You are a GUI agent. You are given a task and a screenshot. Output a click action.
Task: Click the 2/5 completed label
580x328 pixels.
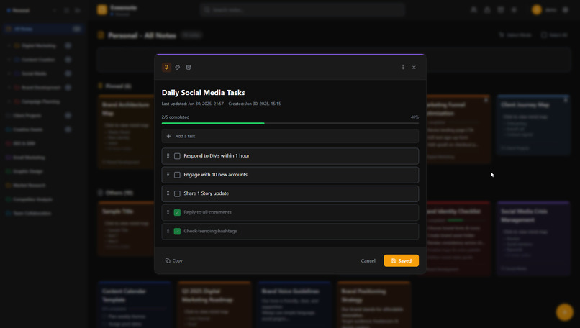pyautogui.click(x=176, y=117)
